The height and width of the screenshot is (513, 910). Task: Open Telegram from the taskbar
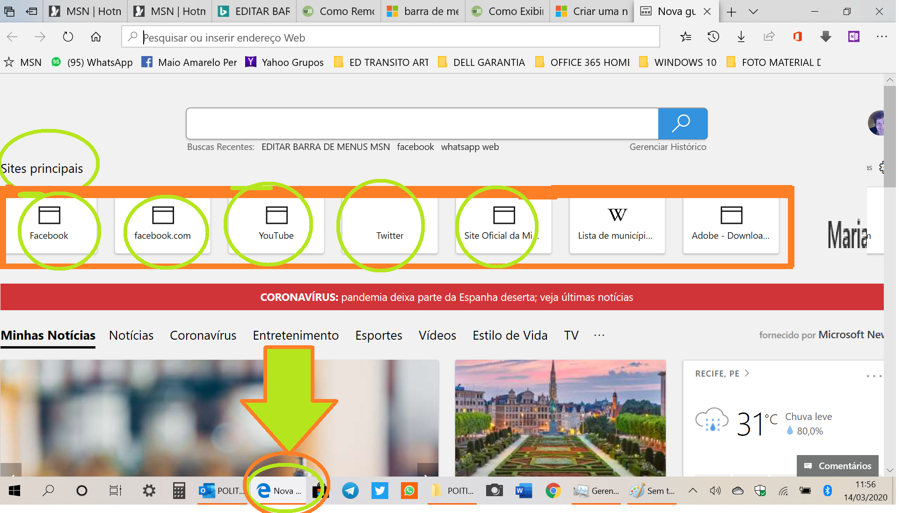350,491
